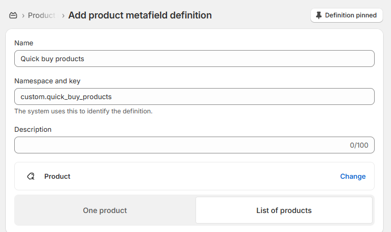Viewport: 391px width, 232px height.
Task: Click the chevron just before the page title
Action: [x=63, y=16]
